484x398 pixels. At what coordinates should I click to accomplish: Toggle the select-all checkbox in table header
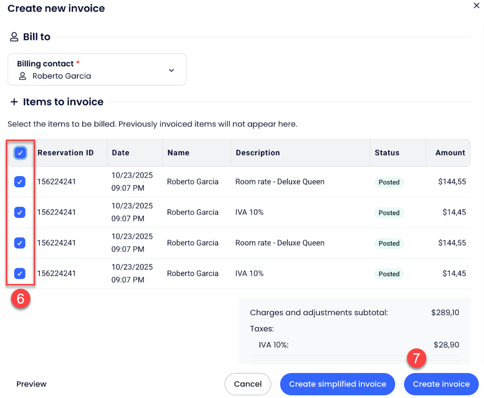[20, 153]
